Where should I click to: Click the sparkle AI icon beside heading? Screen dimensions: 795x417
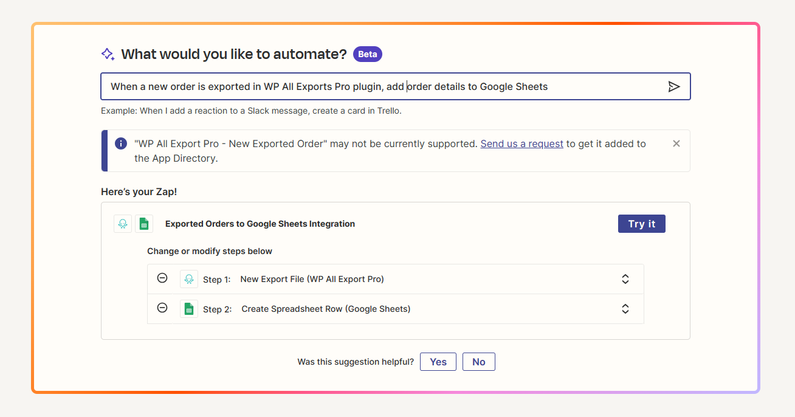108,54
